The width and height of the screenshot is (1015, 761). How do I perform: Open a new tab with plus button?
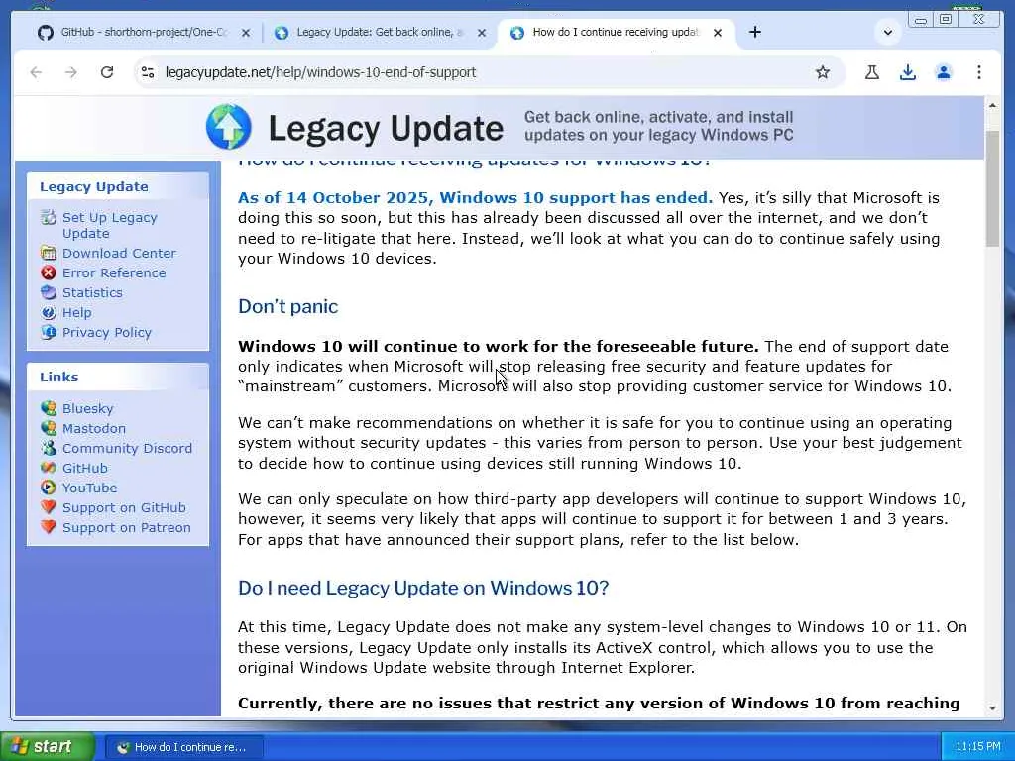coord(754,32)
